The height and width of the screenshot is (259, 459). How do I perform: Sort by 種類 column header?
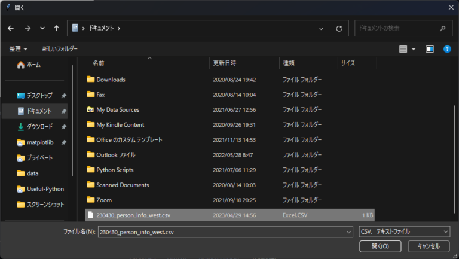(x=288, y=63)
